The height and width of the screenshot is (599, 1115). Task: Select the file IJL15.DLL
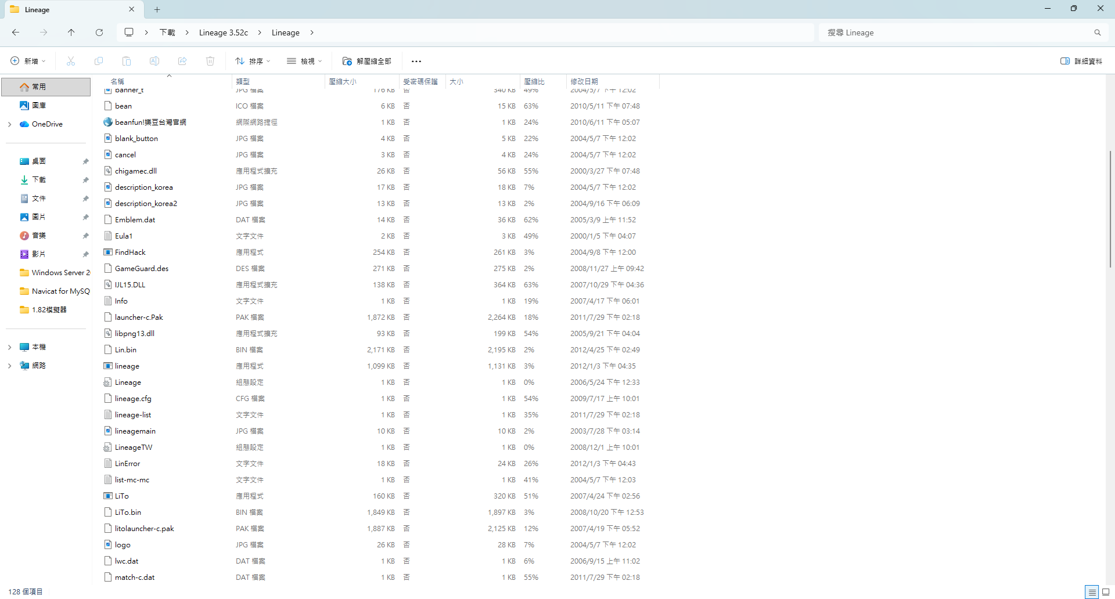(130, 284)
